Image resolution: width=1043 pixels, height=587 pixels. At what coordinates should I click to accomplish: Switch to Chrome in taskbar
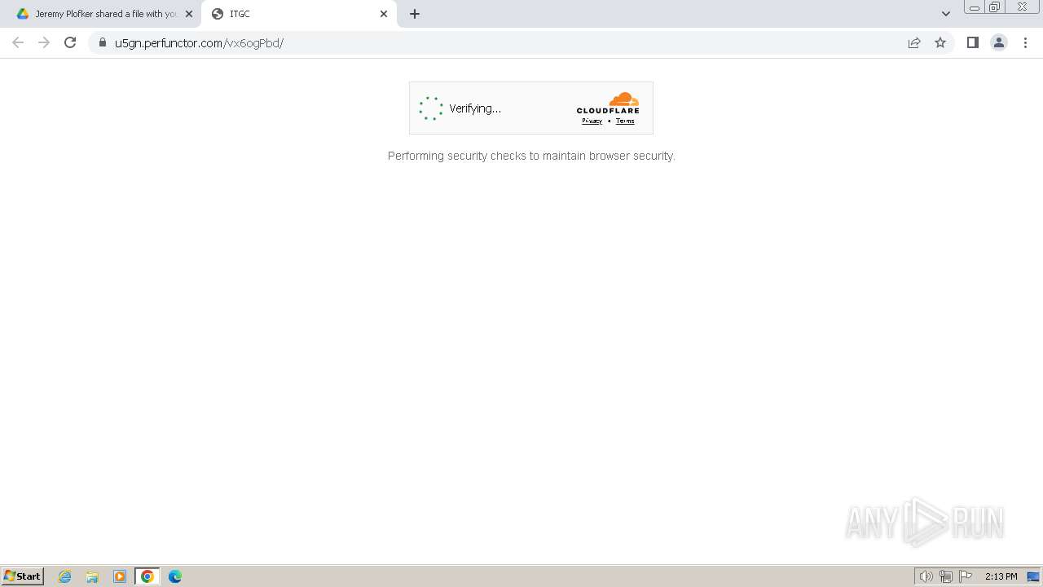click(x=147, y=576)
